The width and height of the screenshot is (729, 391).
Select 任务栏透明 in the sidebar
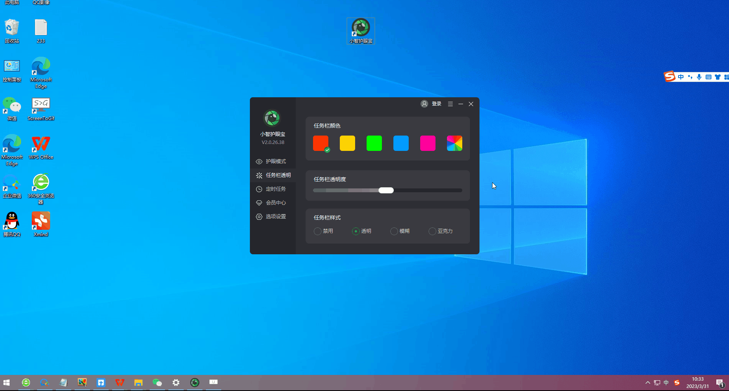pos(278,175)
